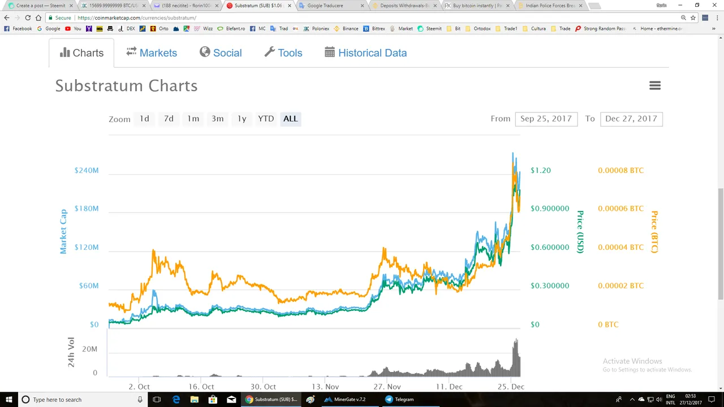This screenshot has height=407, width=724.
Task: Open the Windows Start menu
Action: point(9,399)
